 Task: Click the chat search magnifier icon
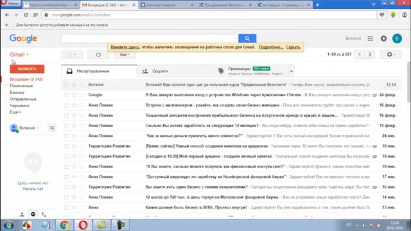[x=52, y=128]
